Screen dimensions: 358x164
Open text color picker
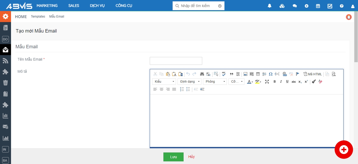[x=250, y=82]
